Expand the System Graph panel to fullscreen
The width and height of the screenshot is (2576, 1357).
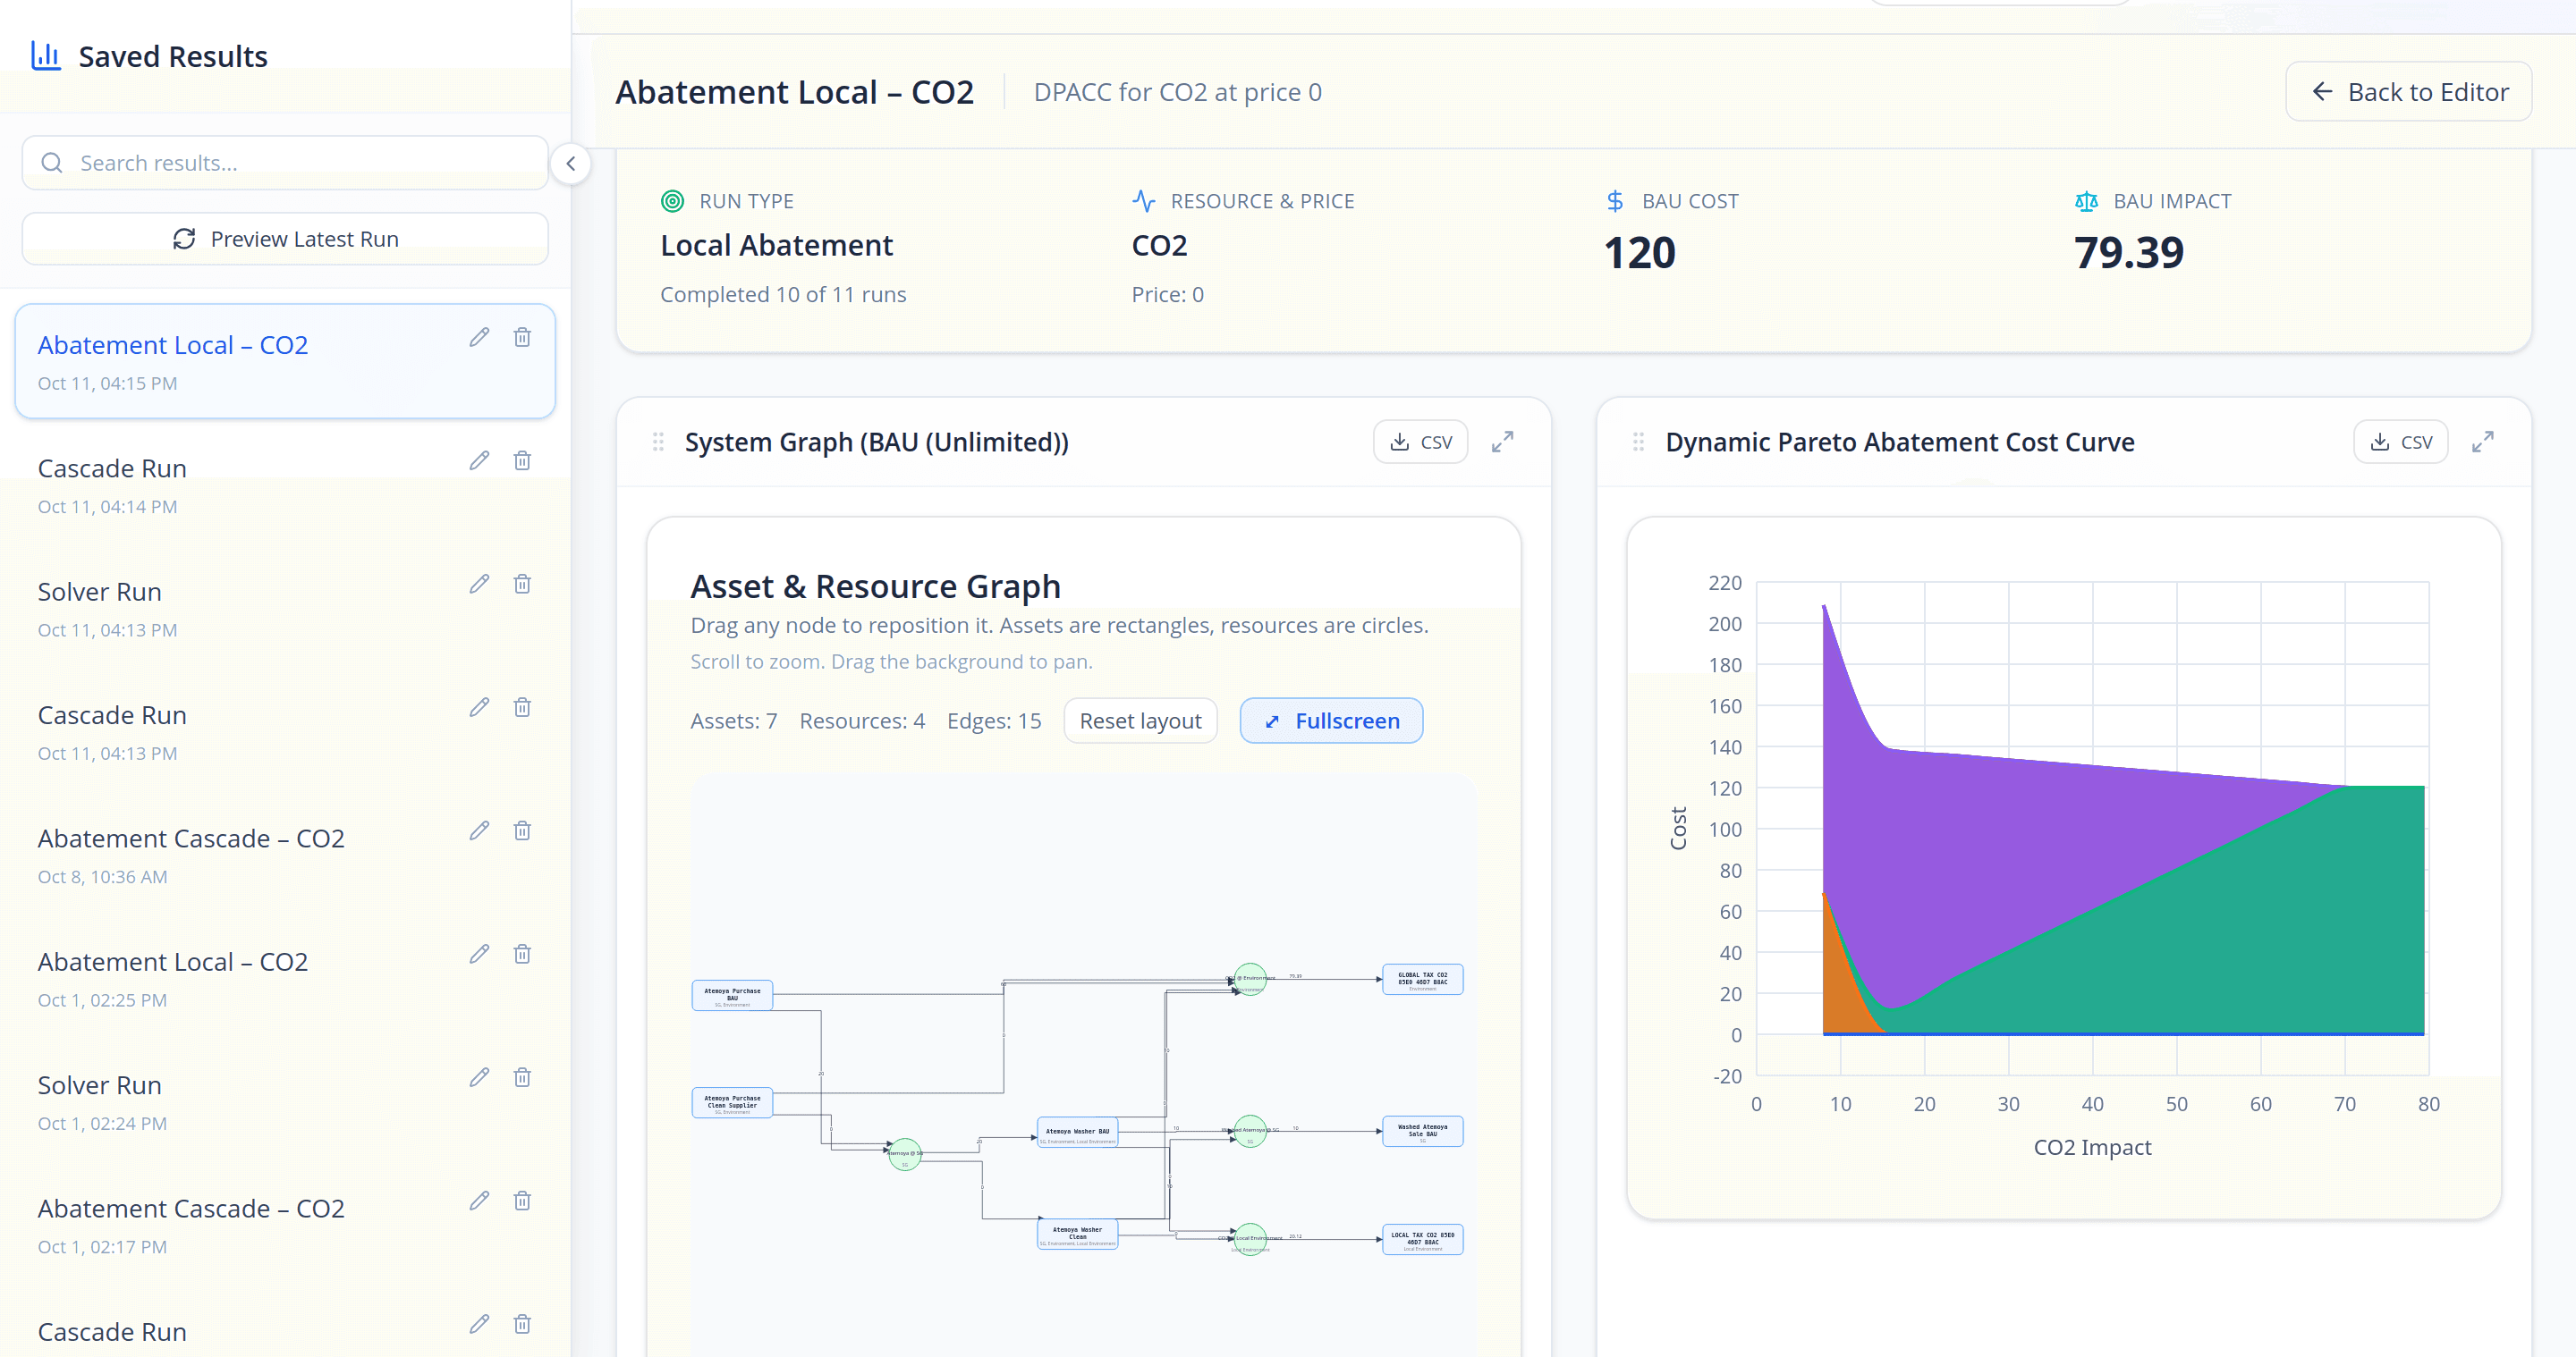coord(1503,441)
